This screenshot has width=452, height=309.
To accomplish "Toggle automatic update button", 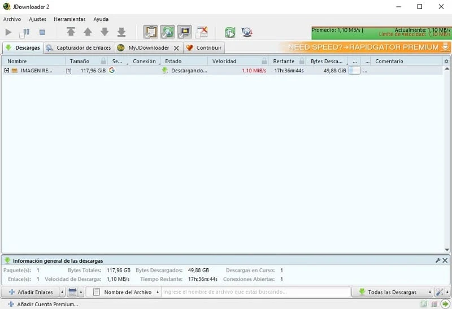I will click(184, 32).
